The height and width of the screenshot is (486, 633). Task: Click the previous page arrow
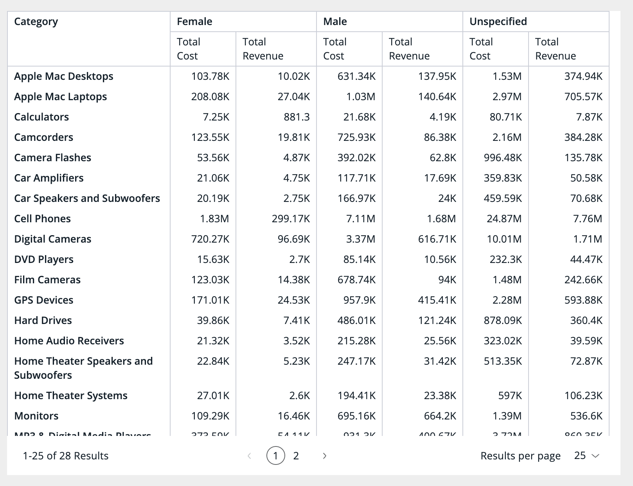tap(249, 456)
